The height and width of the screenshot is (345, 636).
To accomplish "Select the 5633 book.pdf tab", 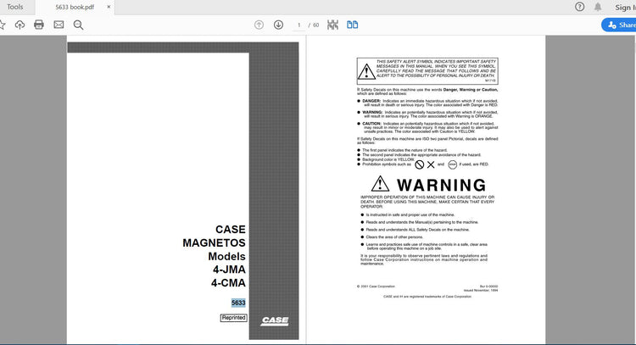I will pos(75,7).
